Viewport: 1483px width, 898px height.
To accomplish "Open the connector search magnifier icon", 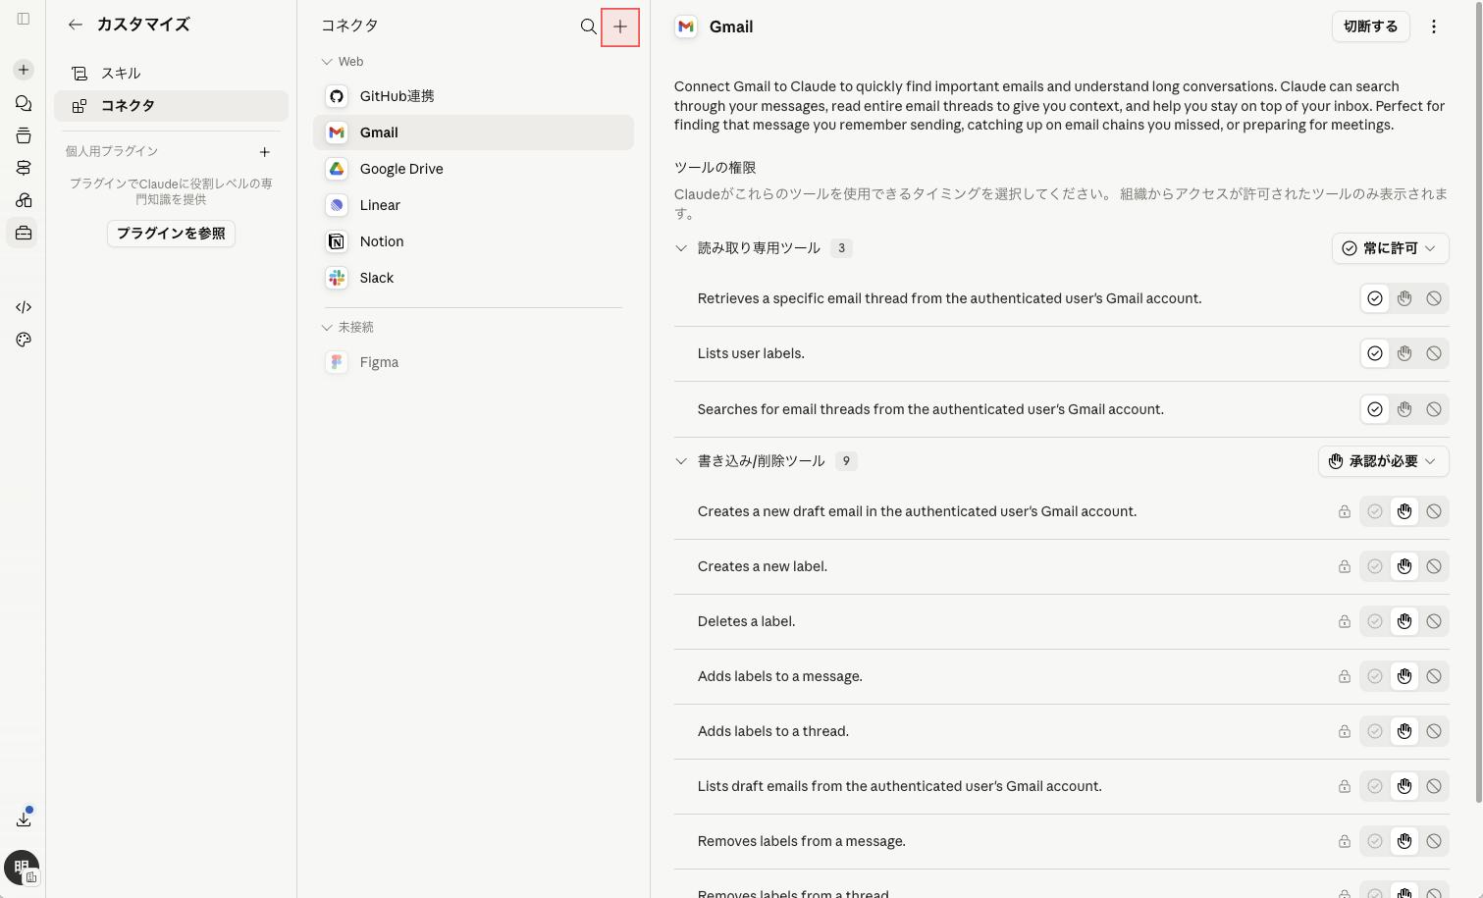I will 588,26.
